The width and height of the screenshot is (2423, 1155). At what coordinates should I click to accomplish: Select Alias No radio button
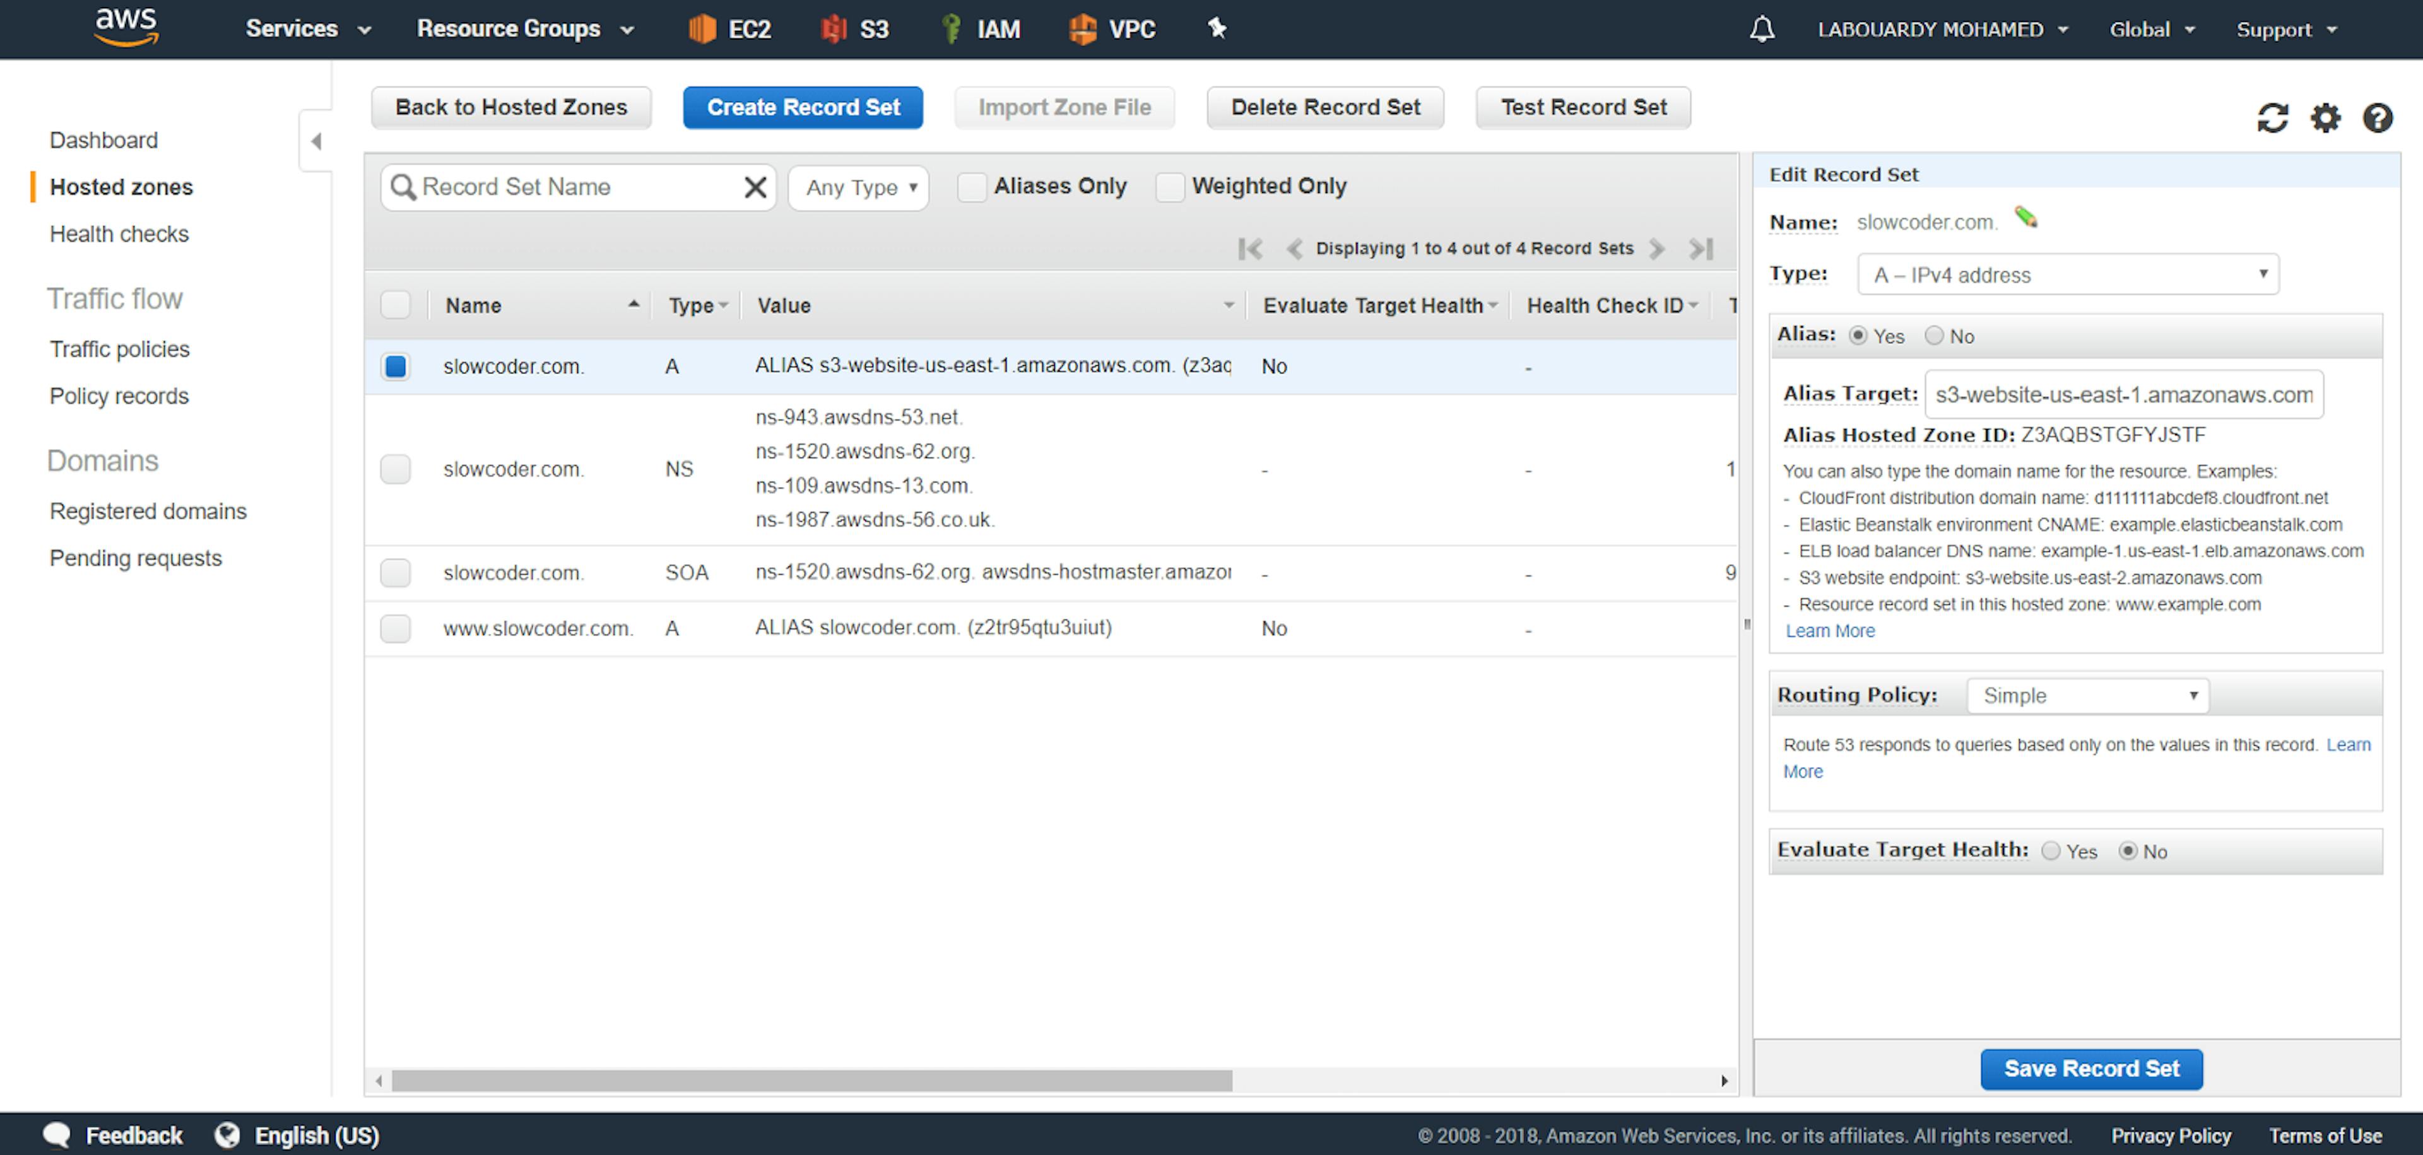pos(1934,336)
